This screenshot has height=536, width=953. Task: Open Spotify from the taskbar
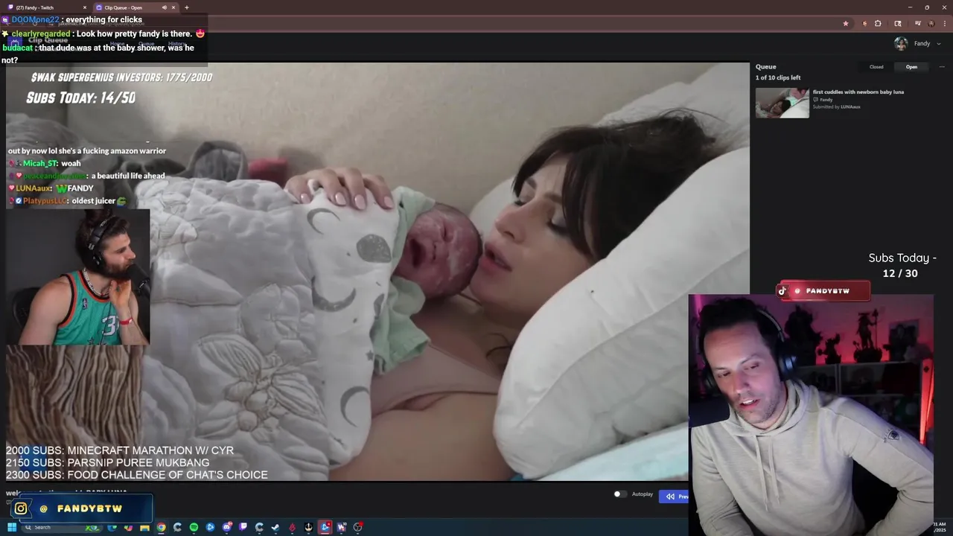pos(194,527)
